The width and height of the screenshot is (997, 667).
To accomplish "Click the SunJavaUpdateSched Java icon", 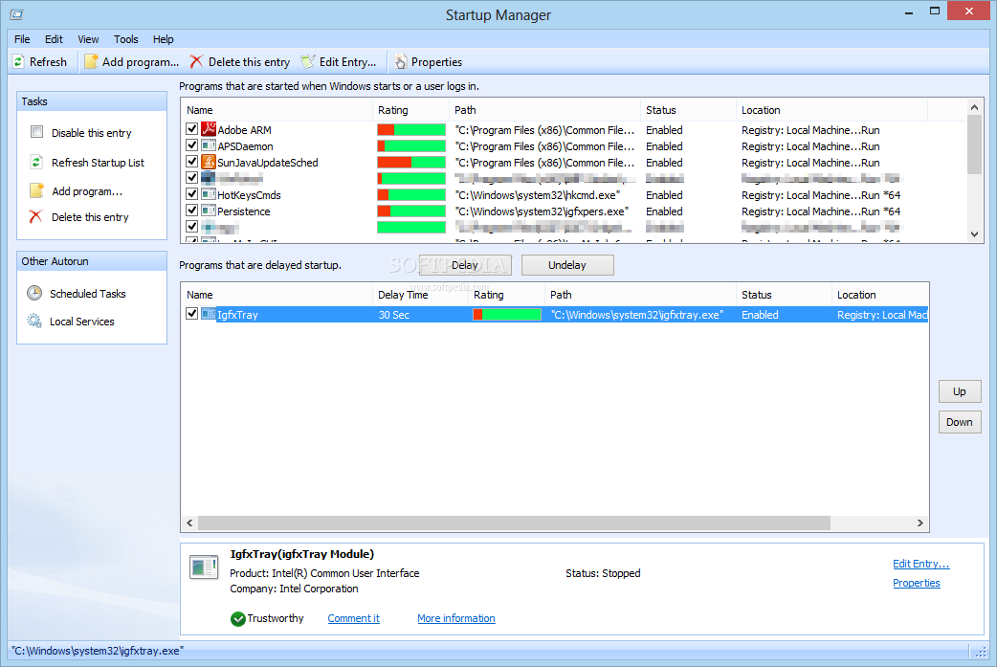I will tap(209, 162).
